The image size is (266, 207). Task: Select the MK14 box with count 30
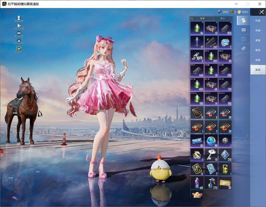(x=225, y=56)
